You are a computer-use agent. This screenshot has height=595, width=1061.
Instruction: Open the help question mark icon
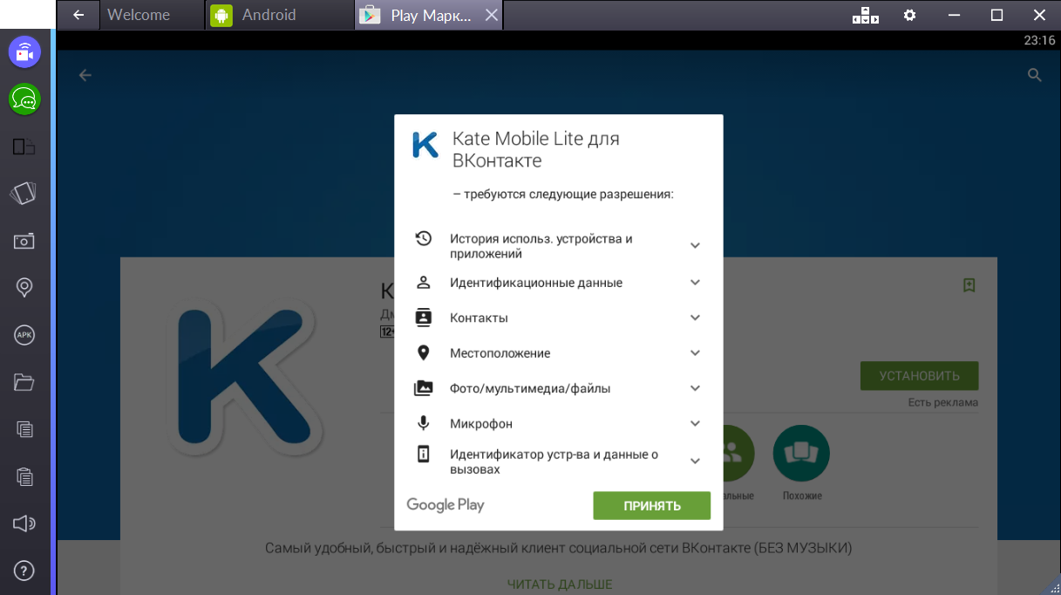coord(24,571)
